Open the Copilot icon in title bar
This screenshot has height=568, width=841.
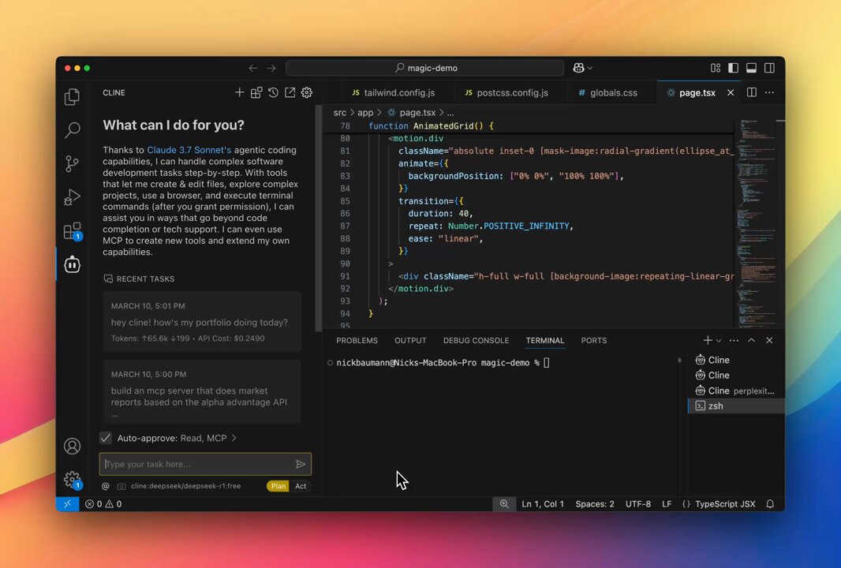click(x=579, y=68)
